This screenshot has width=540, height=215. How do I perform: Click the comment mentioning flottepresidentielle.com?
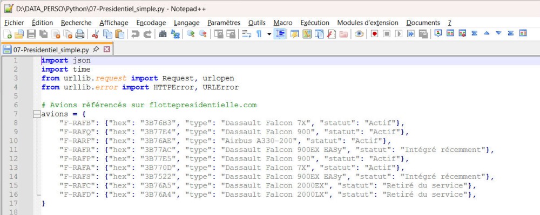coord(149,105)
